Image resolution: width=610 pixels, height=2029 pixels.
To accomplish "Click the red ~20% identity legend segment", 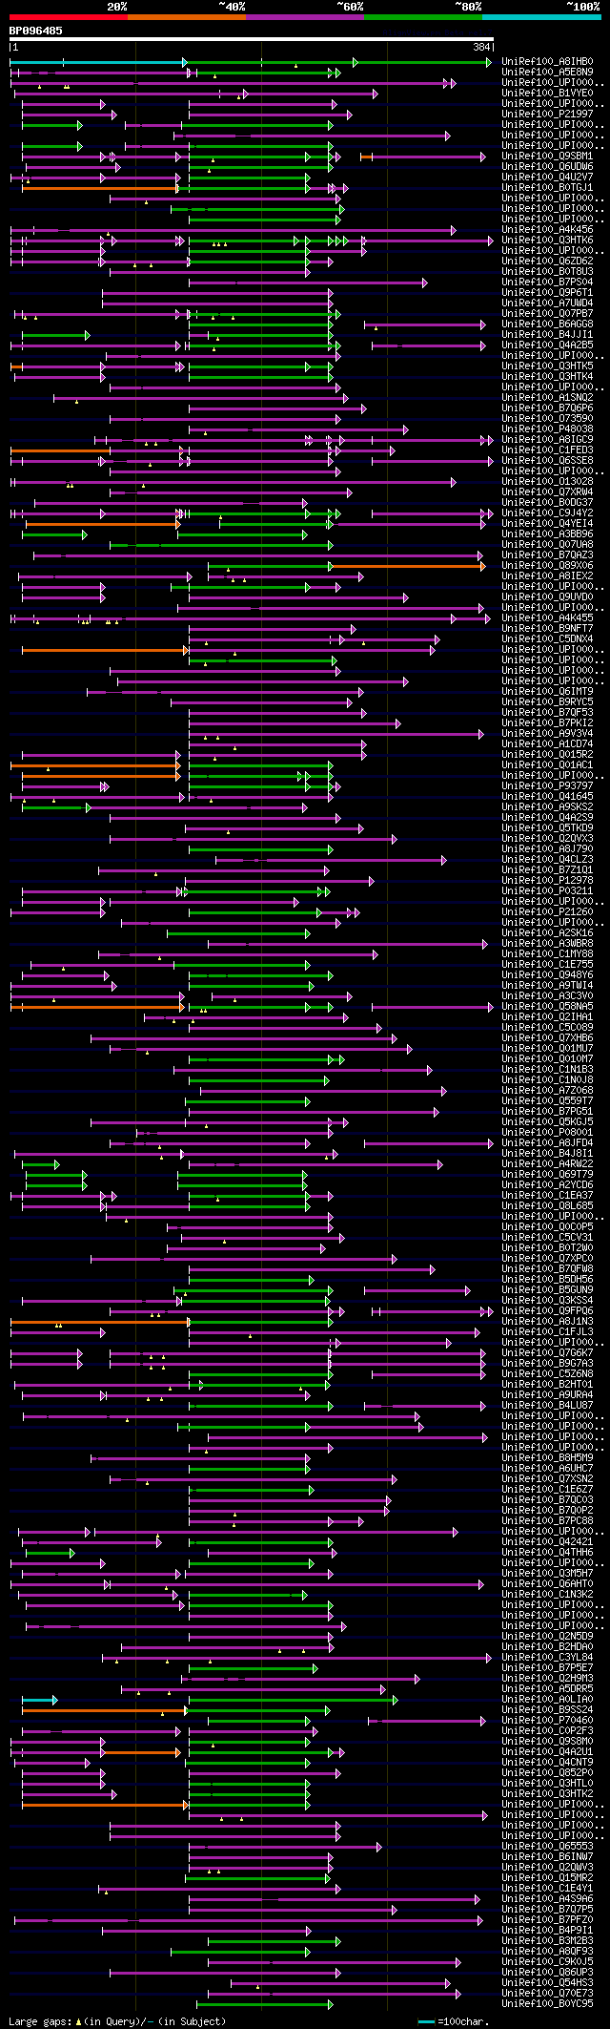I will tap(68, 17).
